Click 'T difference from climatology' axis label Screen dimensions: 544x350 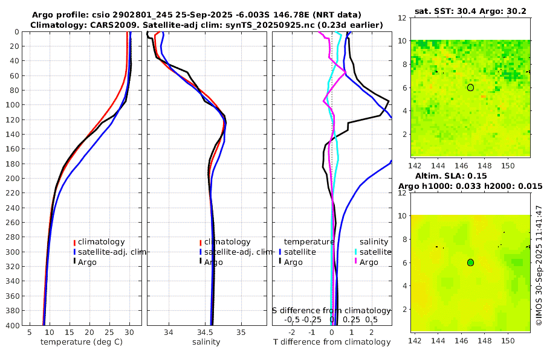coord(332,342)
